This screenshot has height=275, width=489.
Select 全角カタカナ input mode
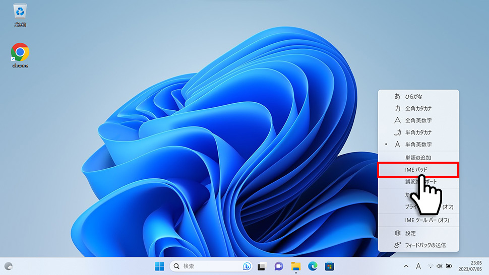point(418,108)
